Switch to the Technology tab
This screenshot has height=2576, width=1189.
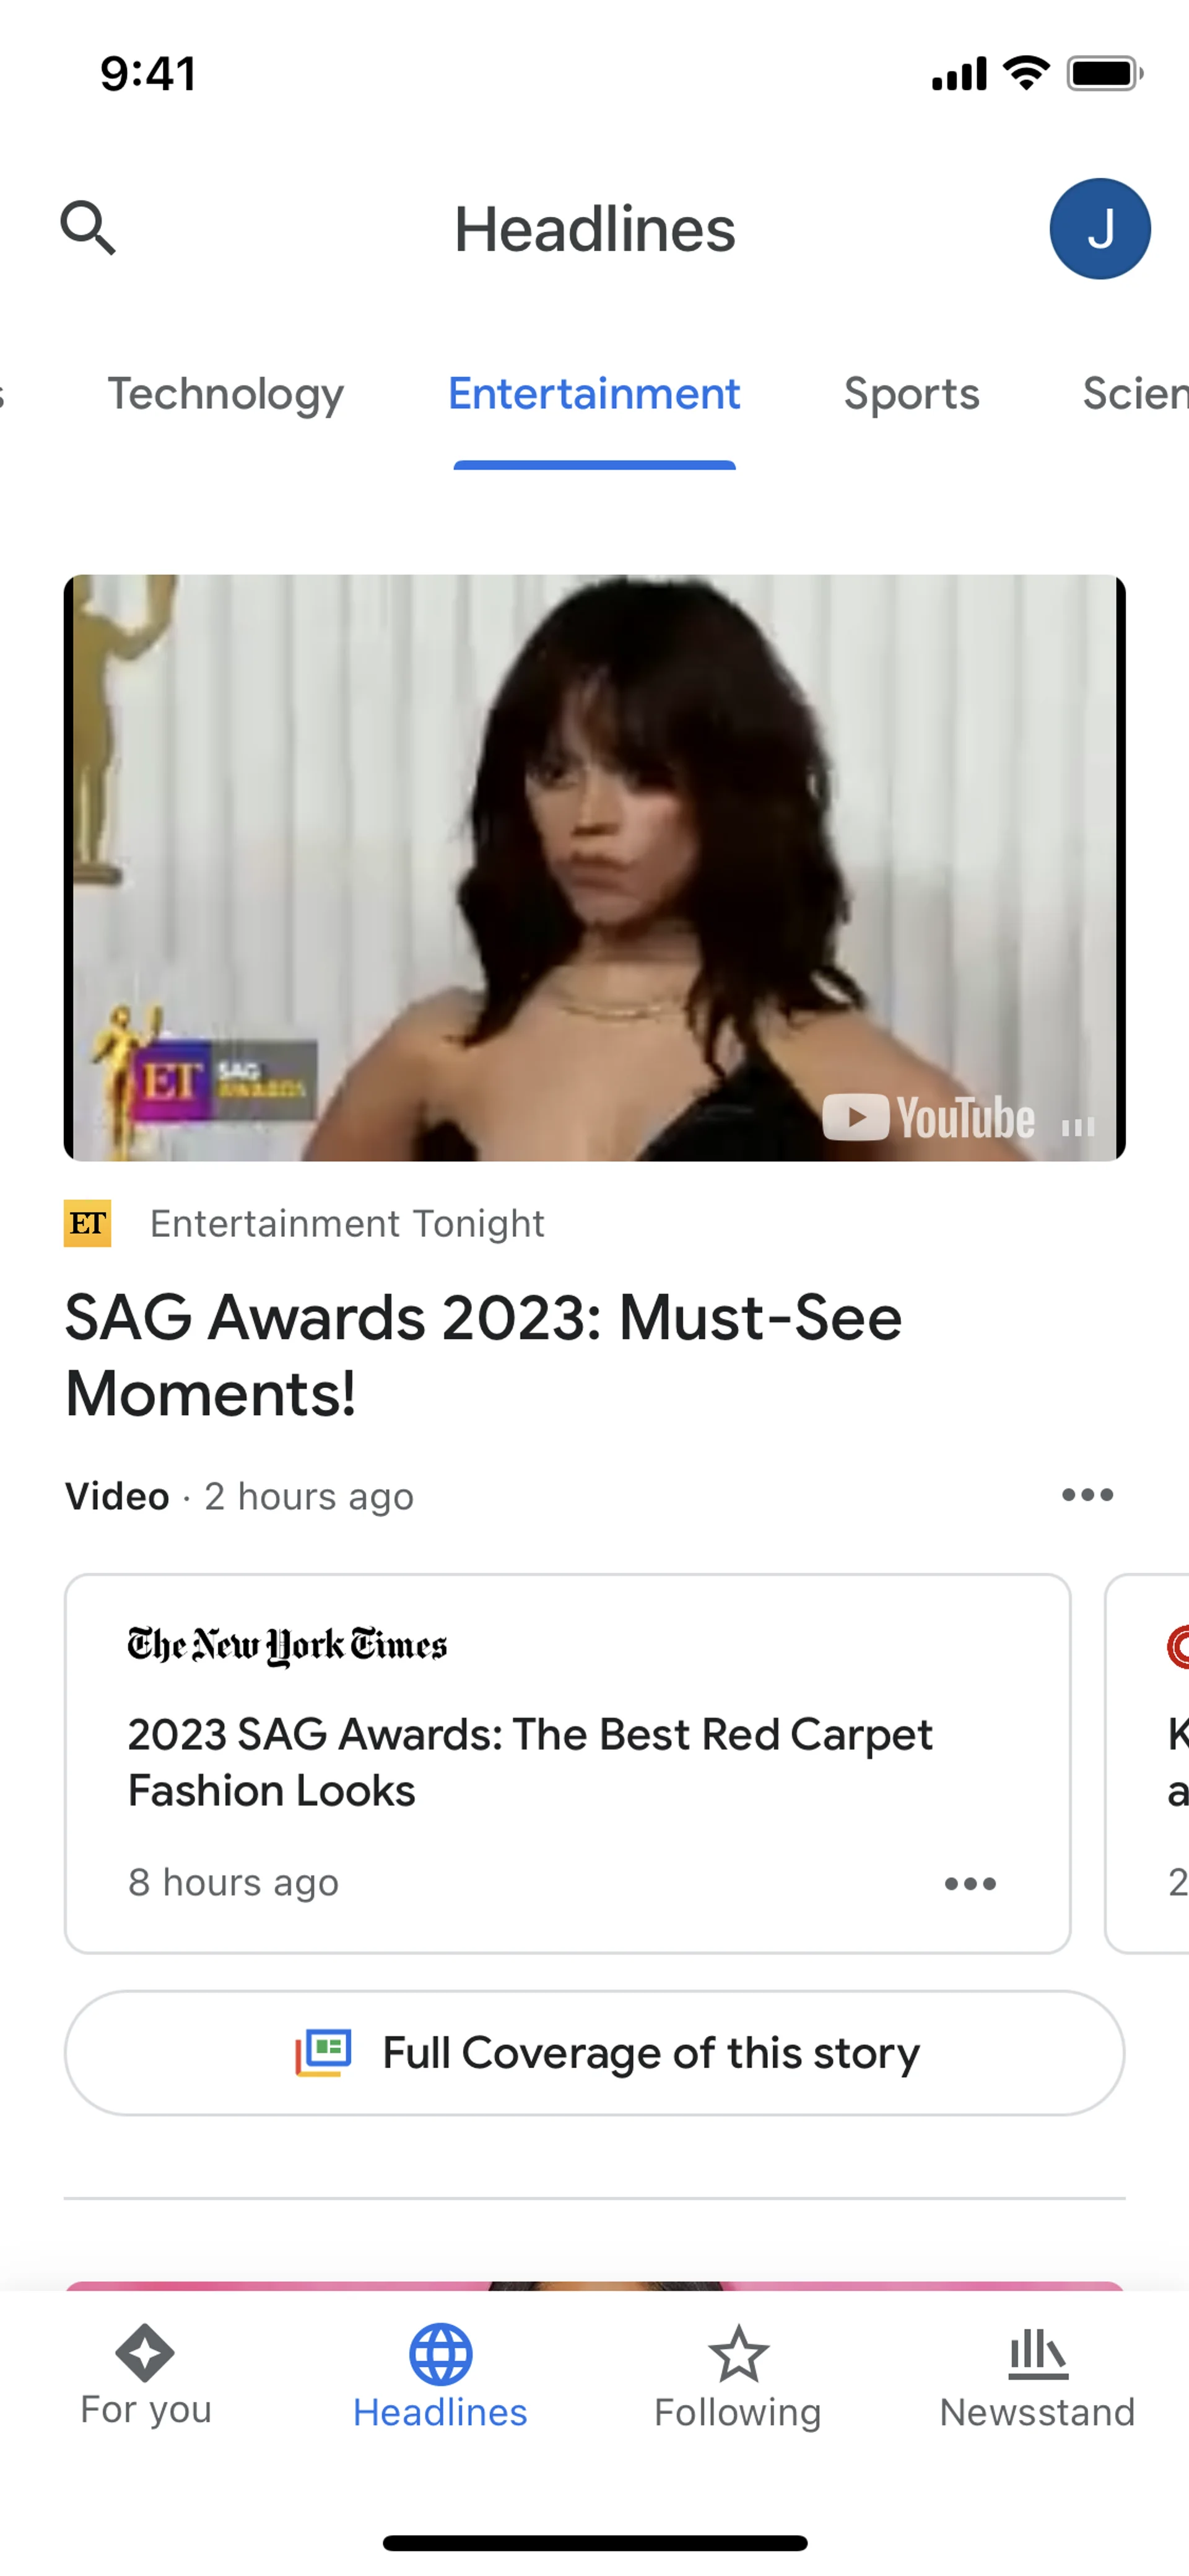pos(226,394)
